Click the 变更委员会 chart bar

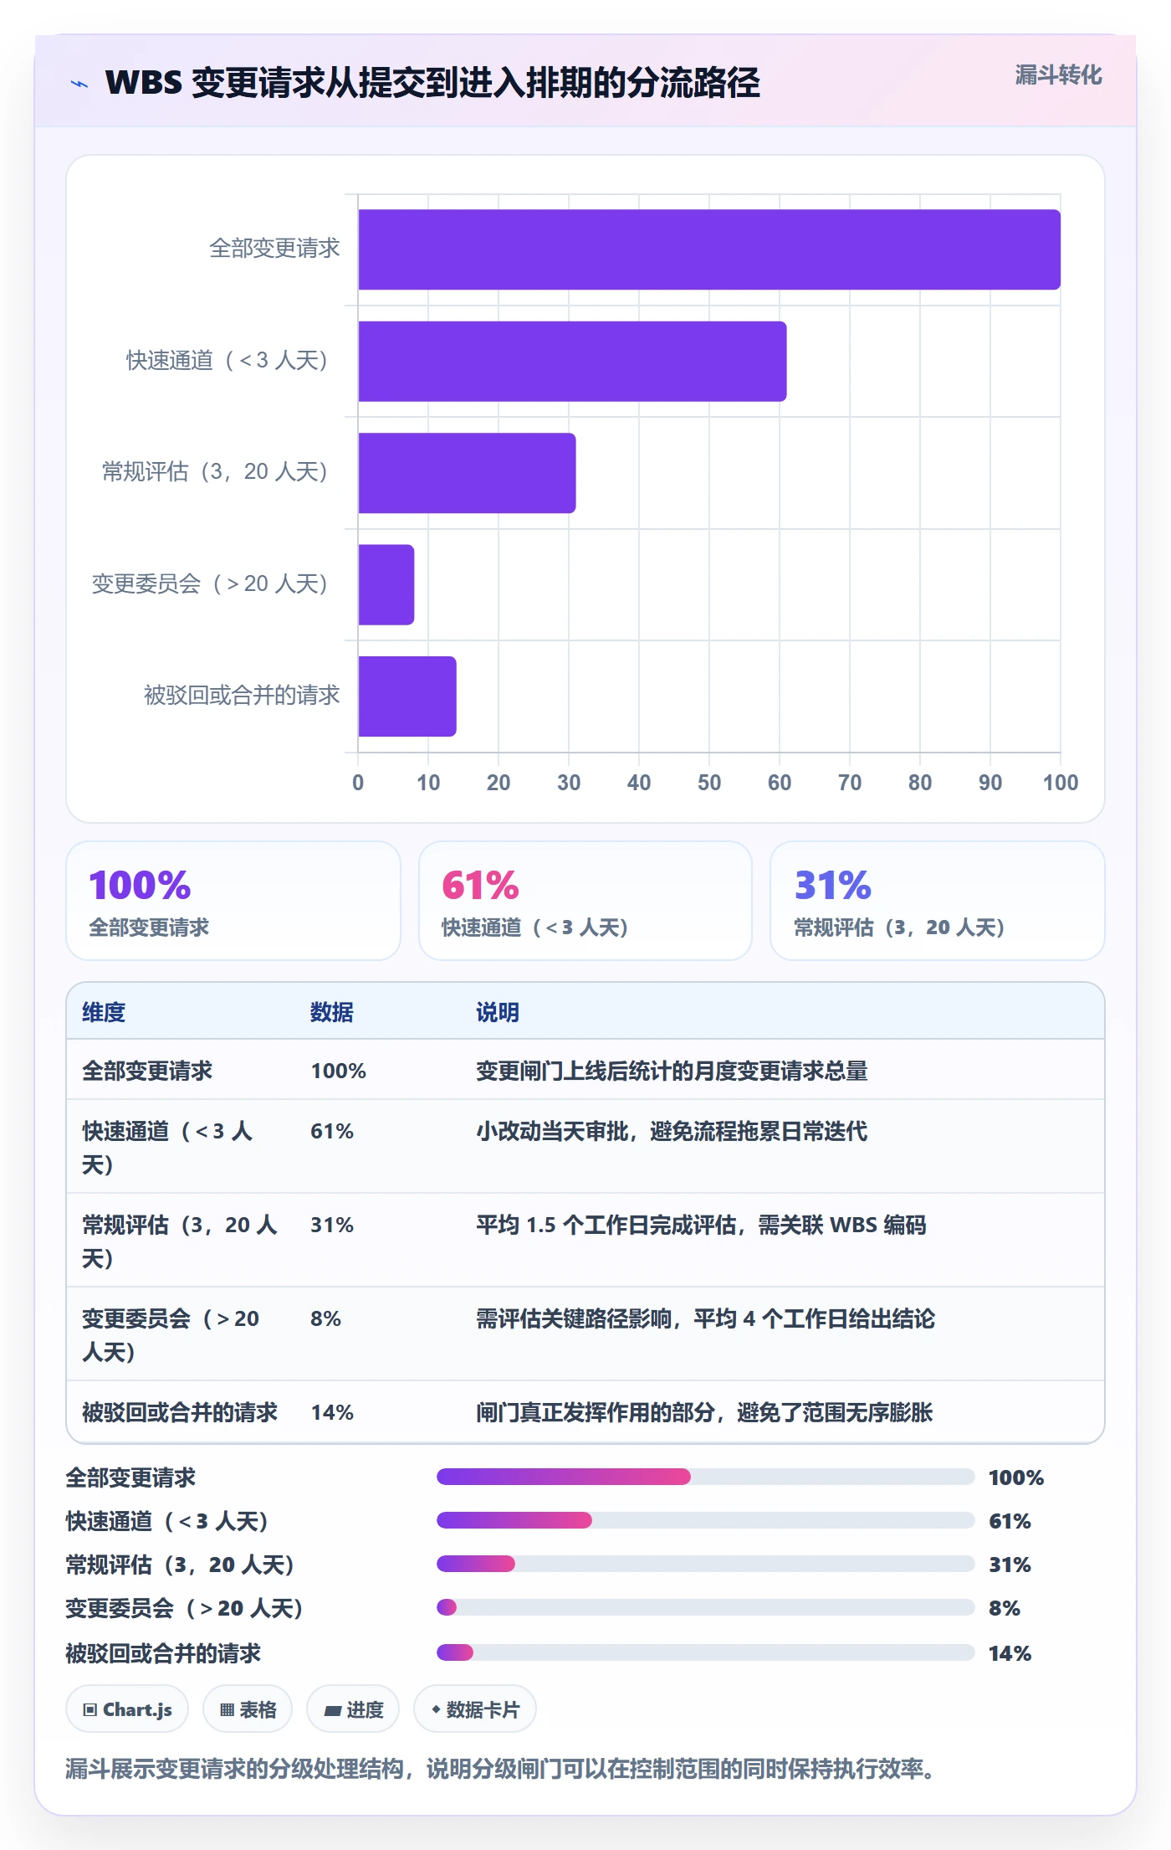[386, 585]
